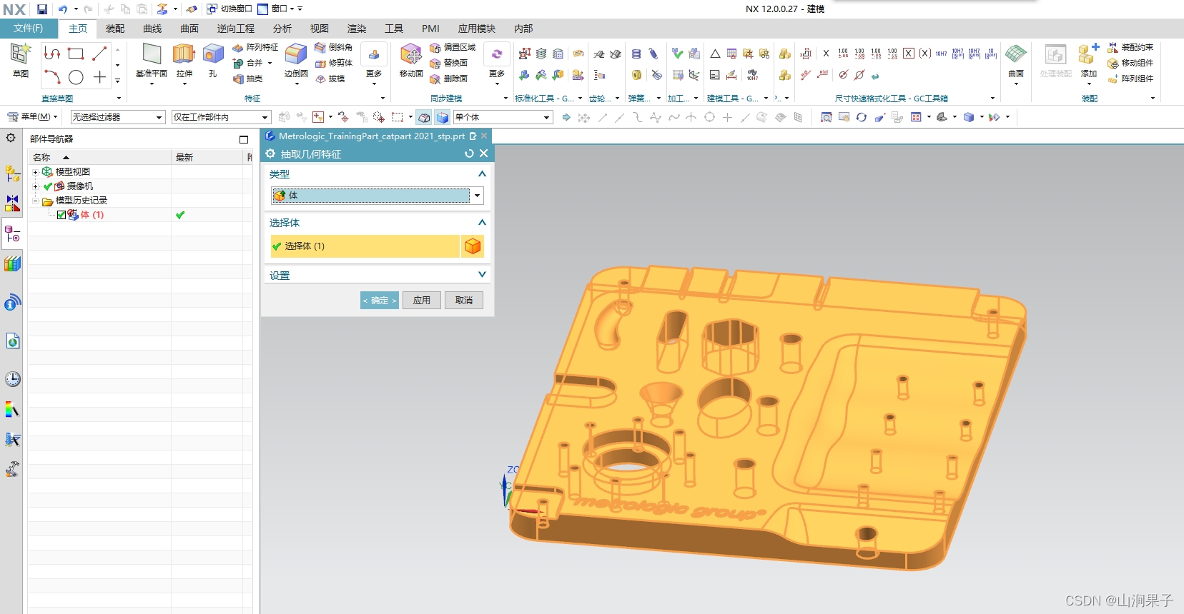Reset the Extract Geometry dialog
Viewport: 1184px width, 614px height.
[x=469, y=153]
